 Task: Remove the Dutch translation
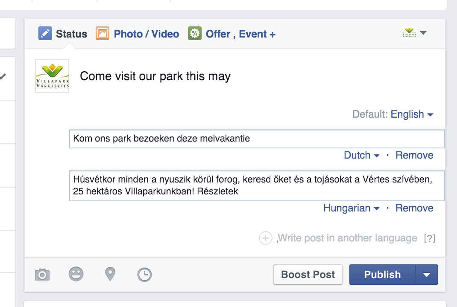point(414,155)
